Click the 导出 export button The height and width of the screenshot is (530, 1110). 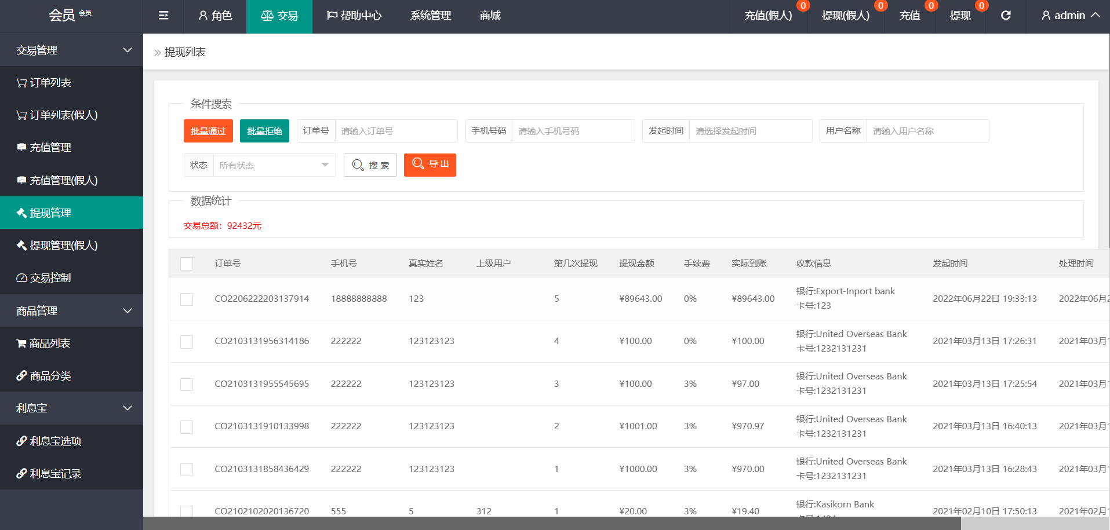pos(430,165)
